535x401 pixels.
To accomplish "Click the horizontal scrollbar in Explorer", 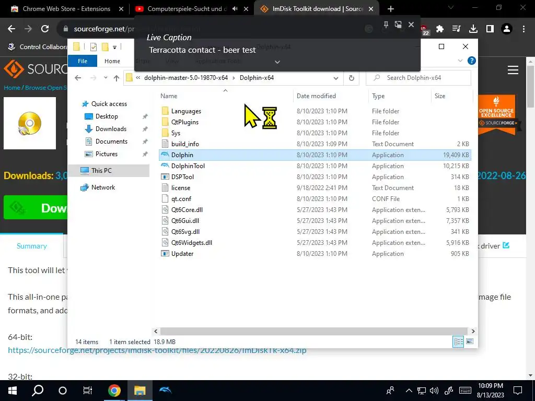I will coord(313,331).
